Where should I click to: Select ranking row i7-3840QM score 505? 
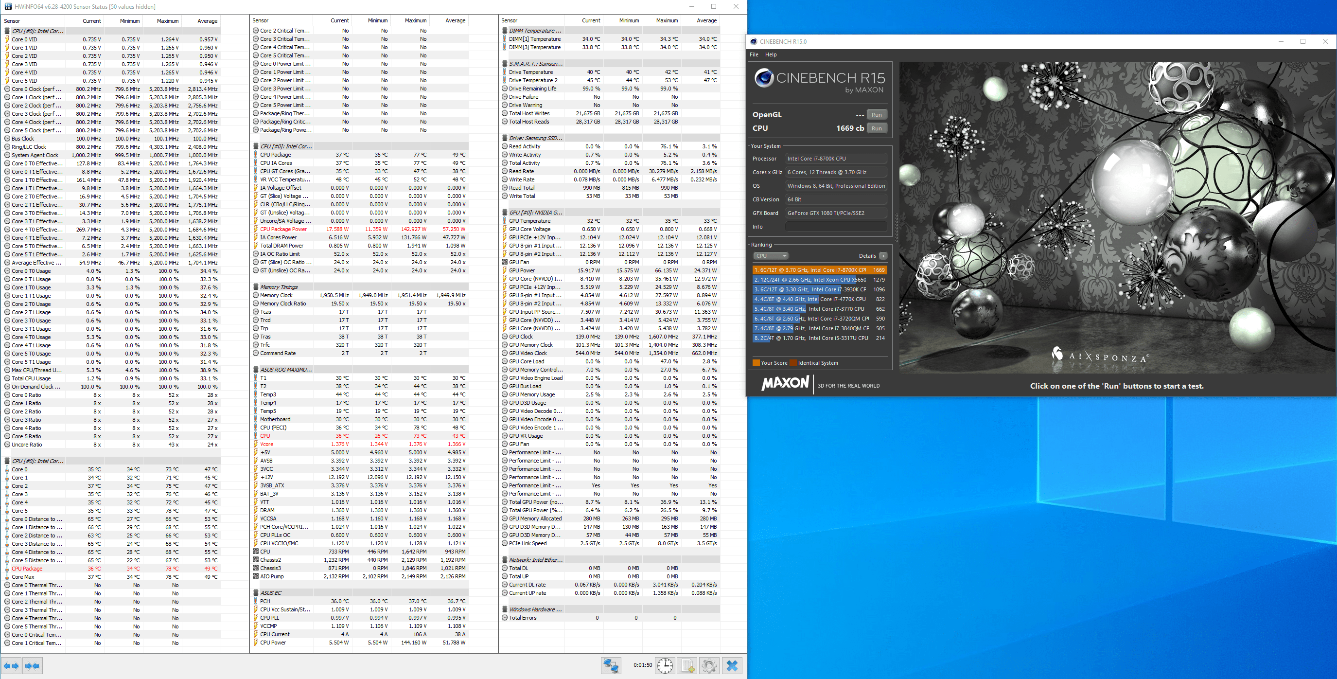click(819, 329)
